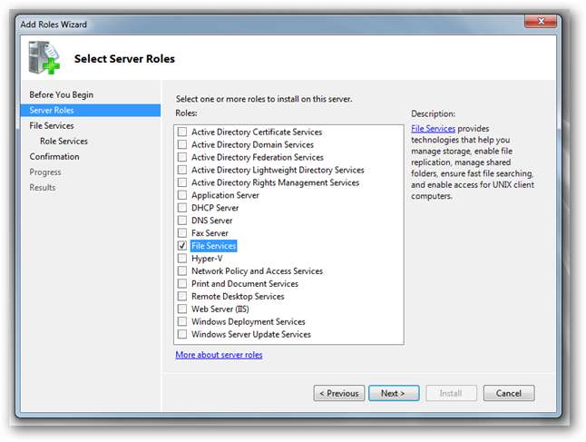Check Windows Server Update Services box
This screenshot has width=586, height=442.
(182, 334)
